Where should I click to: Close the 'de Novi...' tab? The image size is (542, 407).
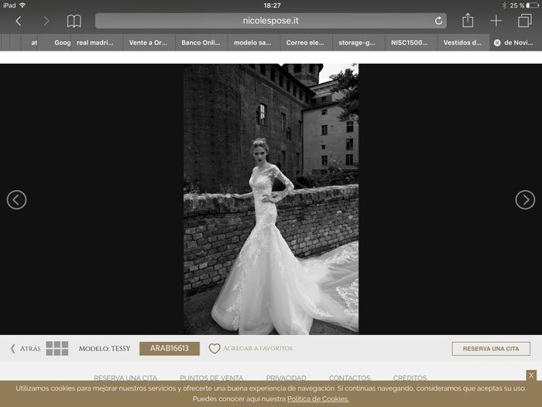497,43
